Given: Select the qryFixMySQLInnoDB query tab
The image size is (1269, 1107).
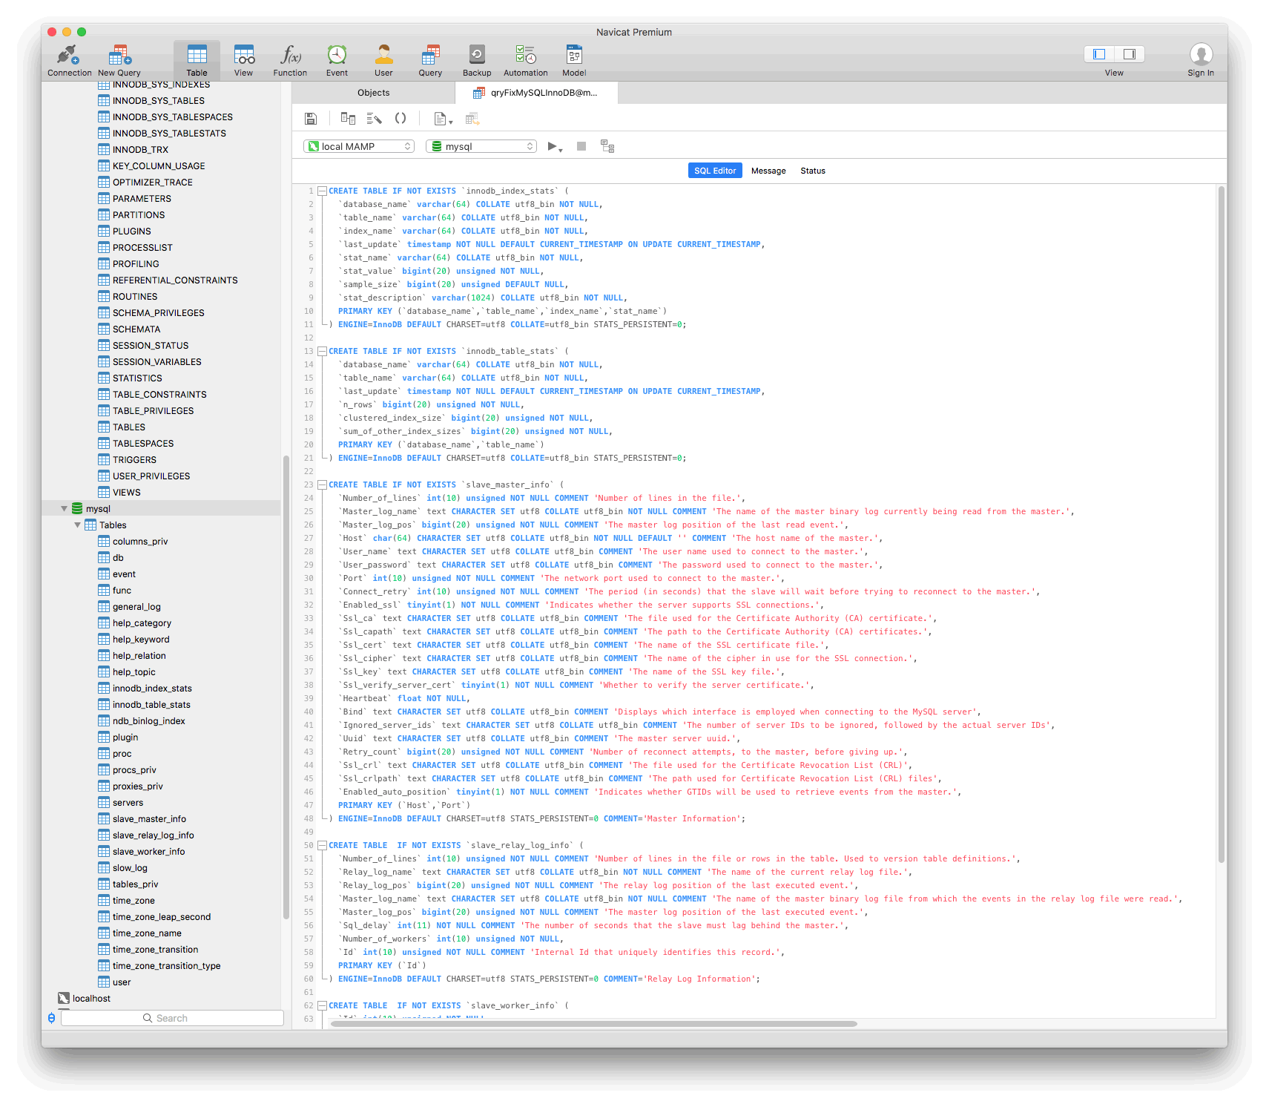Looking at the screenshot, I should click(x=536, y=93).
